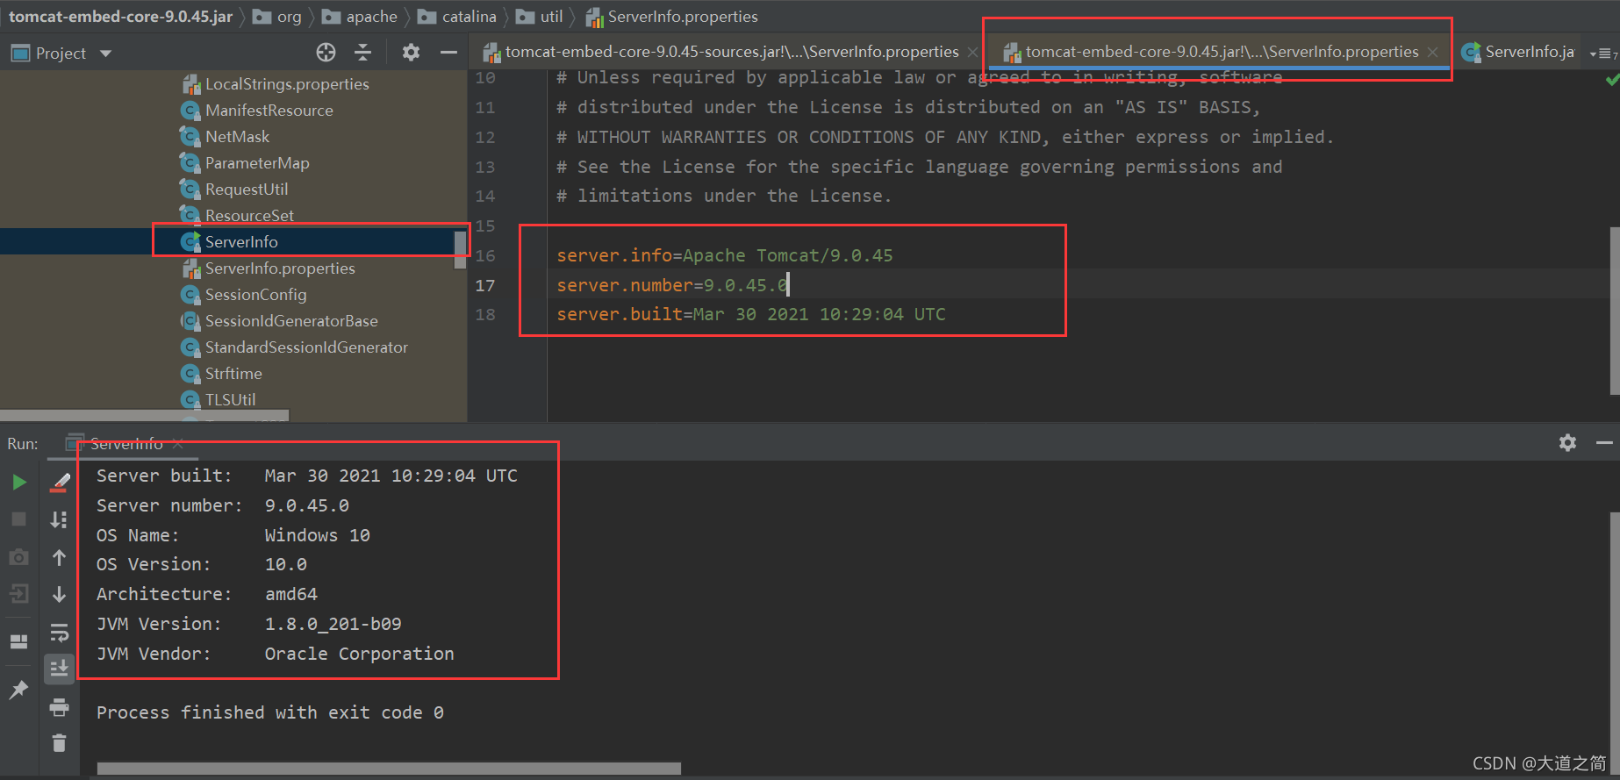Select Strftime class in tree
1620x780 pixels.
pos(221,374)
